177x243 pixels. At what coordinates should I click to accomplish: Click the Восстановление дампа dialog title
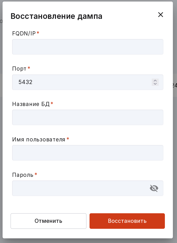click(57, 16)
